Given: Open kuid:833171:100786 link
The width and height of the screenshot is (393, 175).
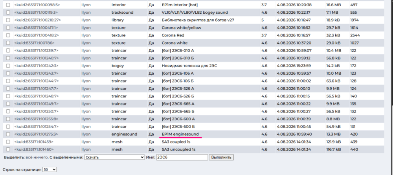Looking at the screenshot, I should [x=34, y=43].
